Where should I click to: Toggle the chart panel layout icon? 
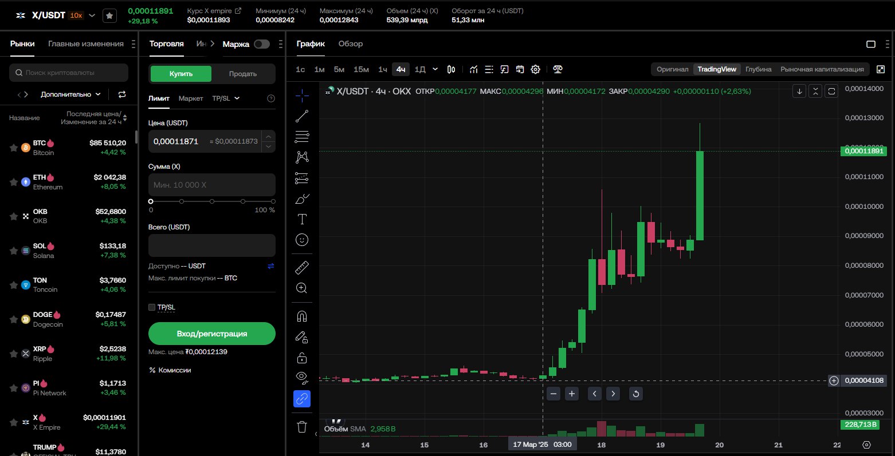[871, 44]
